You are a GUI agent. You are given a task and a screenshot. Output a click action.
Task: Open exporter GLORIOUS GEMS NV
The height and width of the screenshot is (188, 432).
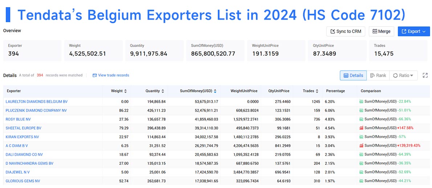(x=23, y=181)
